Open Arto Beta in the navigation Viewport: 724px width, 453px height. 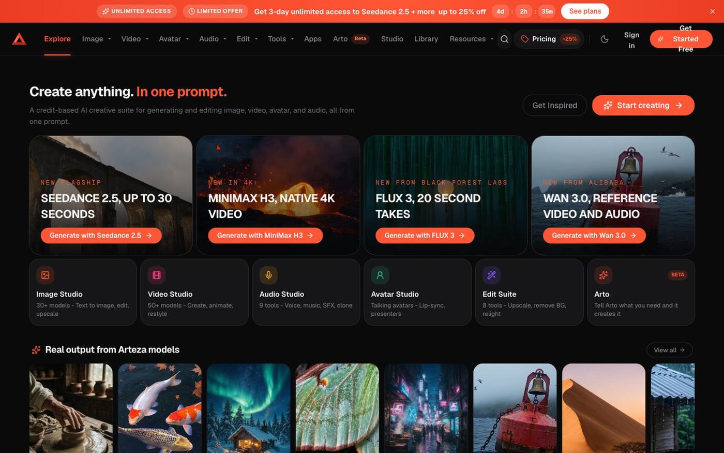[x=351, y=39]
